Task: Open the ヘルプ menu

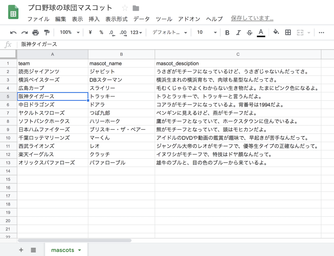Action: pos(214,19)
